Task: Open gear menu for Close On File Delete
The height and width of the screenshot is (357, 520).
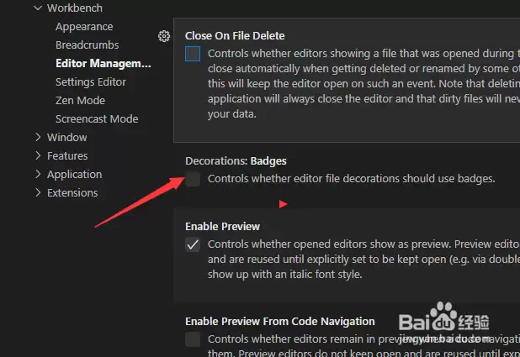Action: click(x=164, y=36)
